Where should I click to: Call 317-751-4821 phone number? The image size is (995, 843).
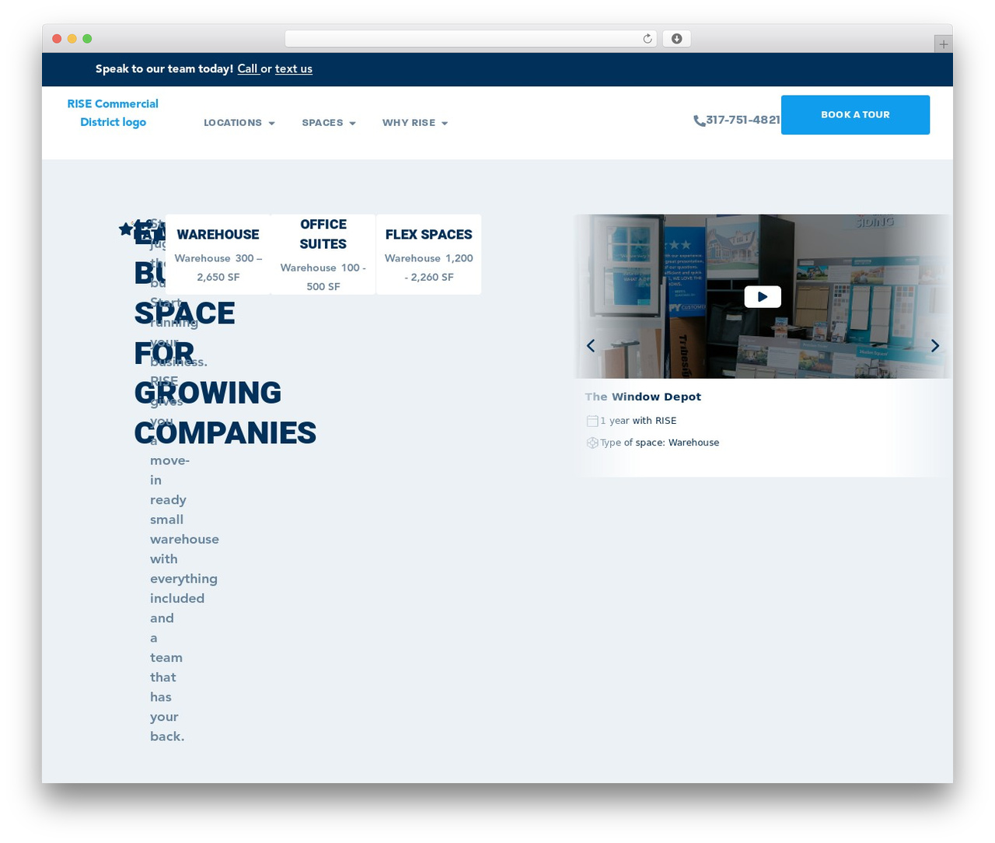tap(742, 120)
